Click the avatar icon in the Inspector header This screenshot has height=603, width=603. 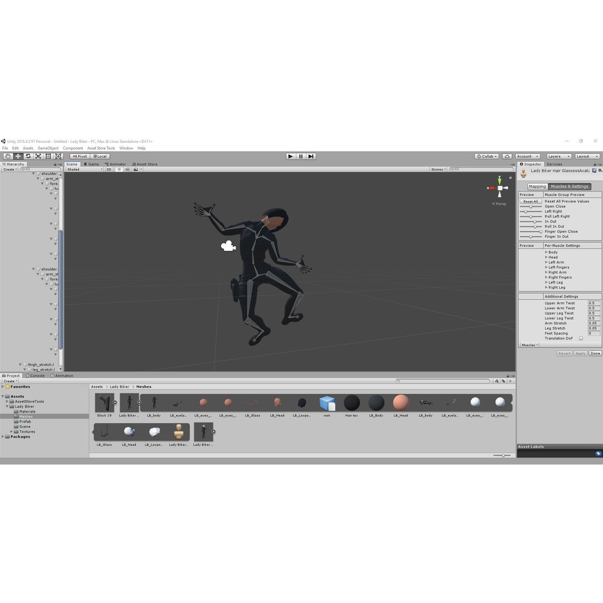tap(523, 174)
